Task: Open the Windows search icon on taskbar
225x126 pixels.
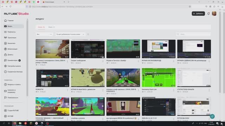Action: click(x=4, y=123)
